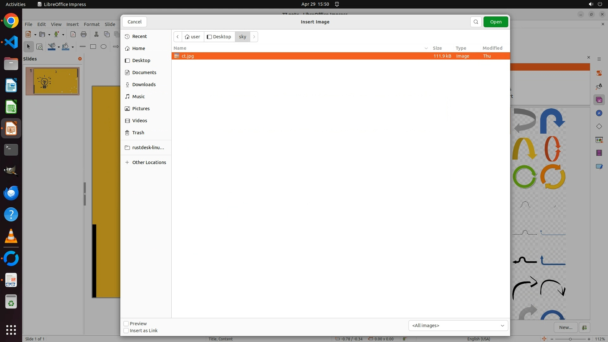Click the Name column sort arrow
This screenshot has width=608, height=342.
(426, 48)
